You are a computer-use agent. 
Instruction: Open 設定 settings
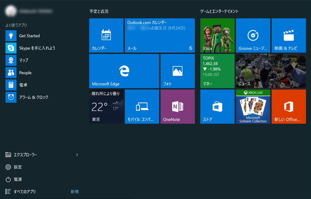(x=14, y=167)
